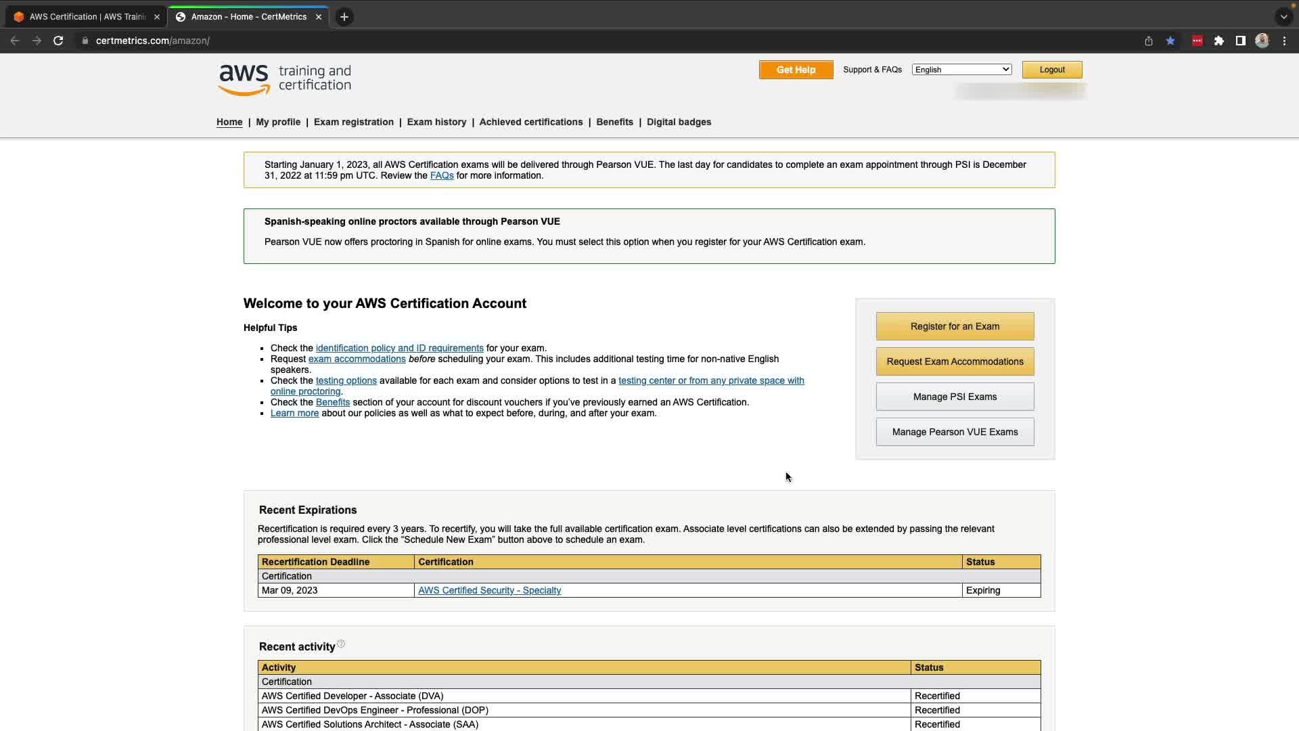This screenshot has width=1299, height=731.
Task: Open new tab with plus icon
Action: click(344, 17)
